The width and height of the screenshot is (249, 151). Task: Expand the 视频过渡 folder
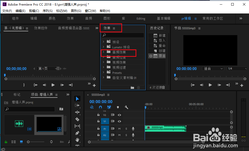pyautogui.click(x=103, y=67)
